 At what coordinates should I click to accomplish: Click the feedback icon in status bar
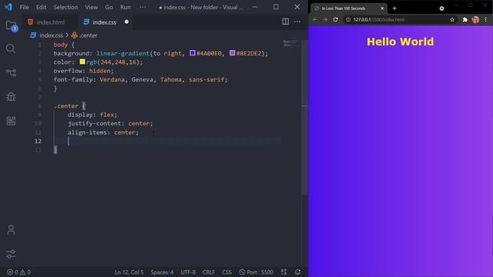click(283, 272)
